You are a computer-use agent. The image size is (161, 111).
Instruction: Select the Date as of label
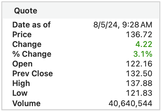[x=31, y=25]
